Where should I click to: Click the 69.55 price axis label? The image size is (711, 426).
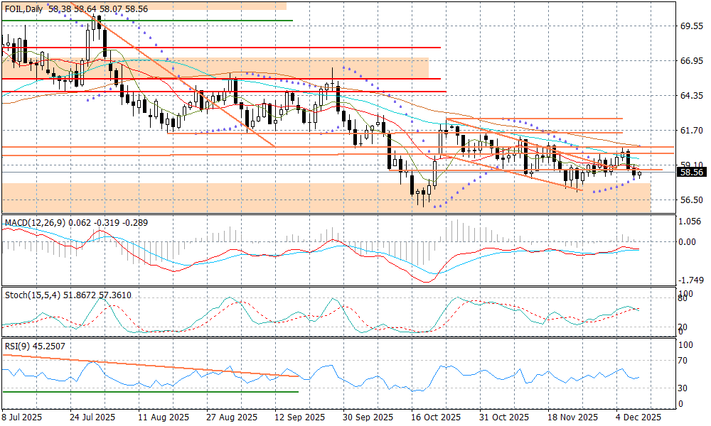pos(691,26)
